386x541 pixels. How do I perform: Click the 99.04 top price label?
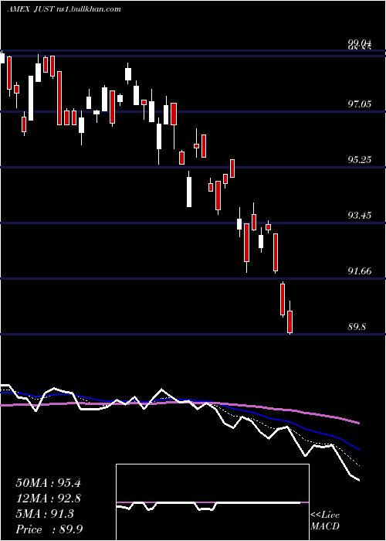[360, 43]
